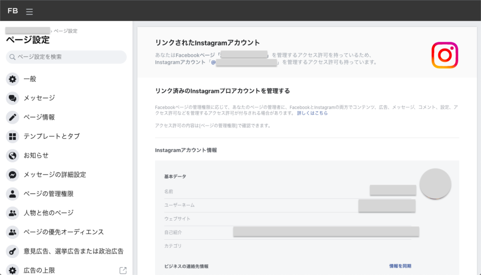Click the 詳しくはこちら link
Image resolution: width=481 pixels, height=275 pixels.
(x=312, y=113)
